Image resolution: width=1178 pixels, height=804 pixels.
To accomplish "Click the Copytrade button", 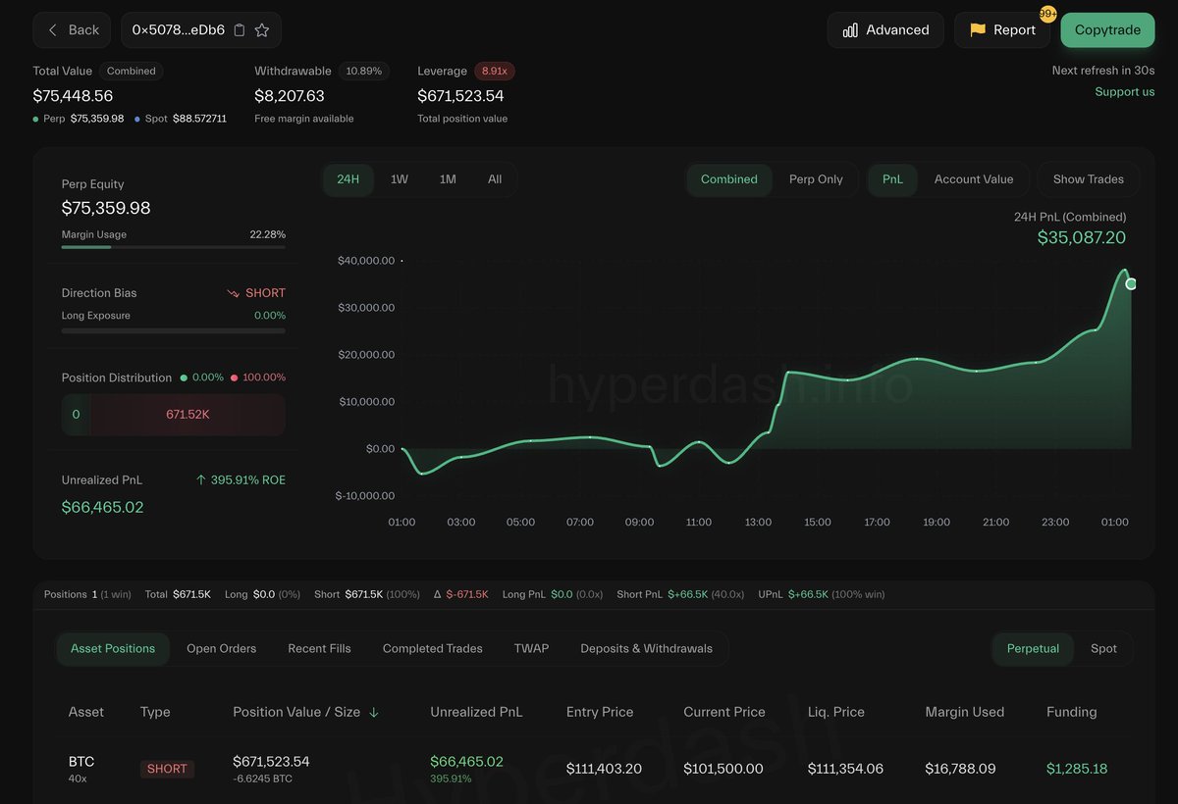I will (x=1107, y=30).
